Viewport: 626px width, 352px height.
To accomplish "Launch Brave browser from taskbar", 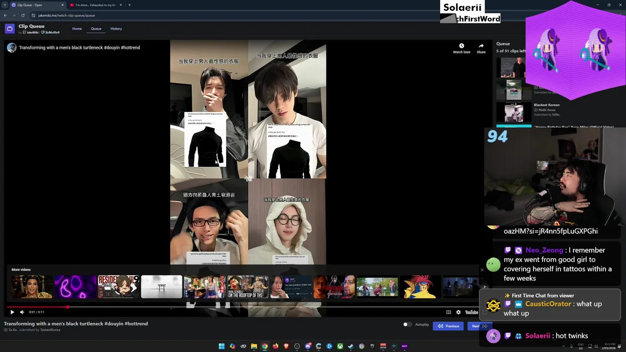I will pos(286,346).
